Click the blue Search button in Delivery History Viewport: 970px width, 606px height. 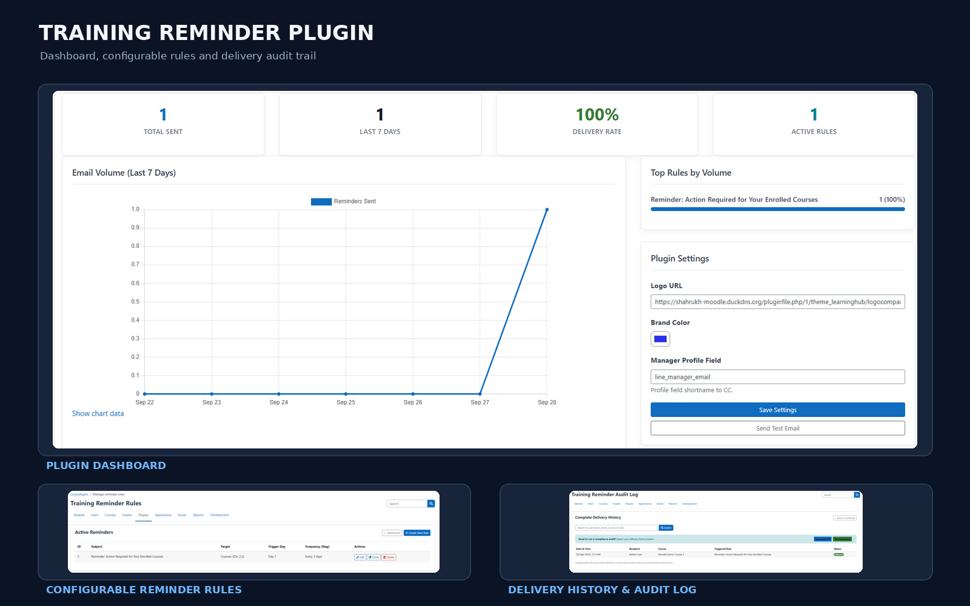(x=666, y=528)
